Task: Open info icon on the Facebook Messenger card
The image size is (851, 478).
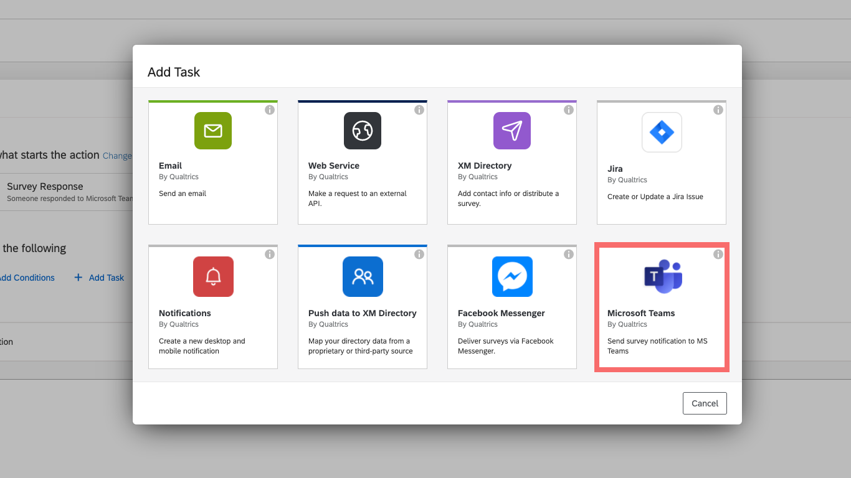Action: coord(569,254)
